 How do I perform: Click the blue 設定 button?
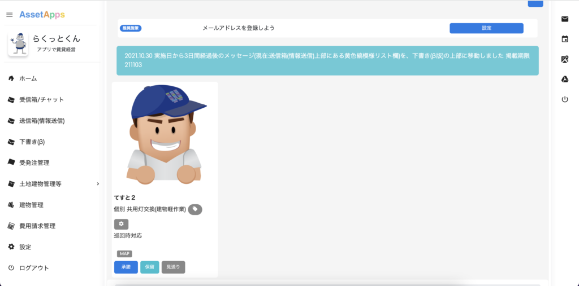(486, 28)
